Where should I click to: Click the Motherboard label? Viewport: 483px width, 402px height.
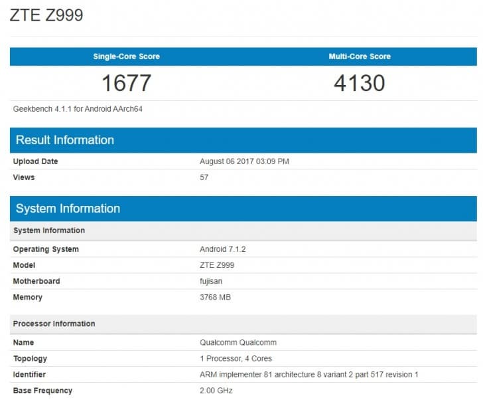(36, 281)
